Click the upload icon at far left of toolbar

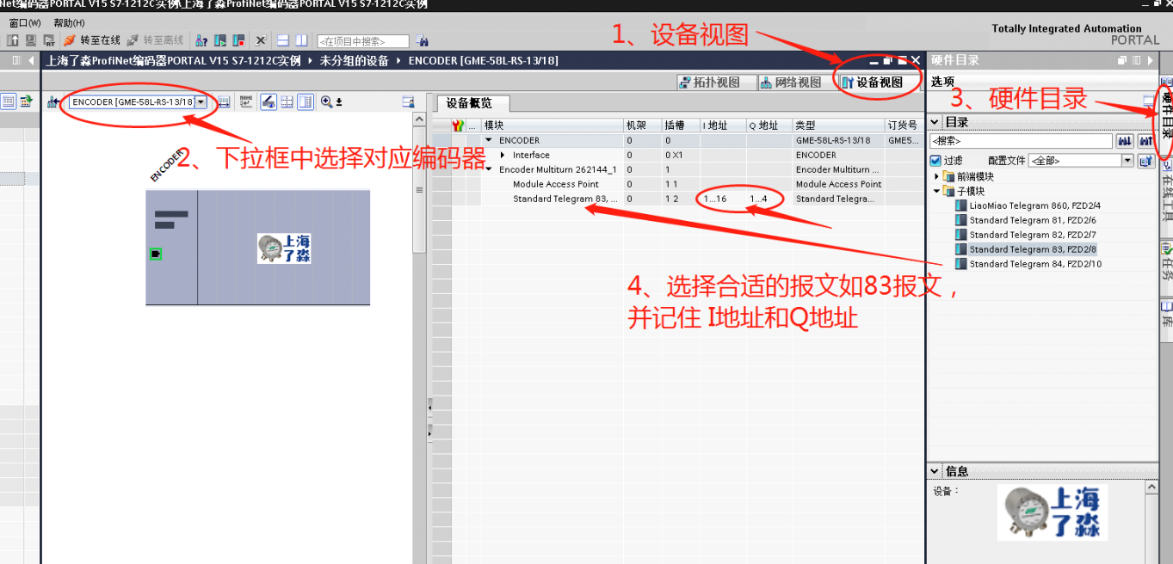13,40
